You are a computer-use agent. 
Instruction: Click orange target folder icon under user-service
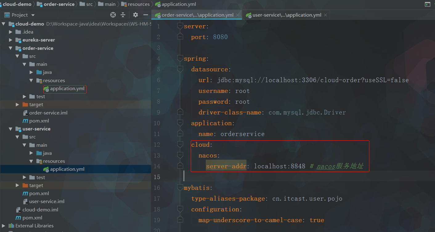(x=25, y=186)
